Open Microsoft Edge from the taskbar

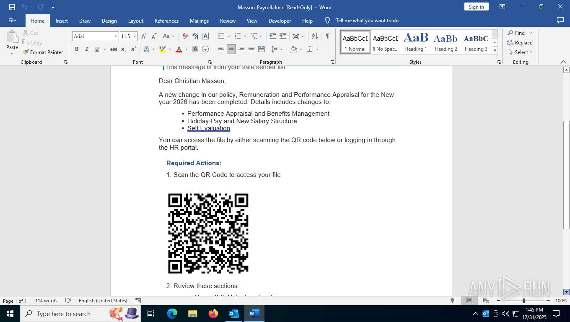point(172,314)
